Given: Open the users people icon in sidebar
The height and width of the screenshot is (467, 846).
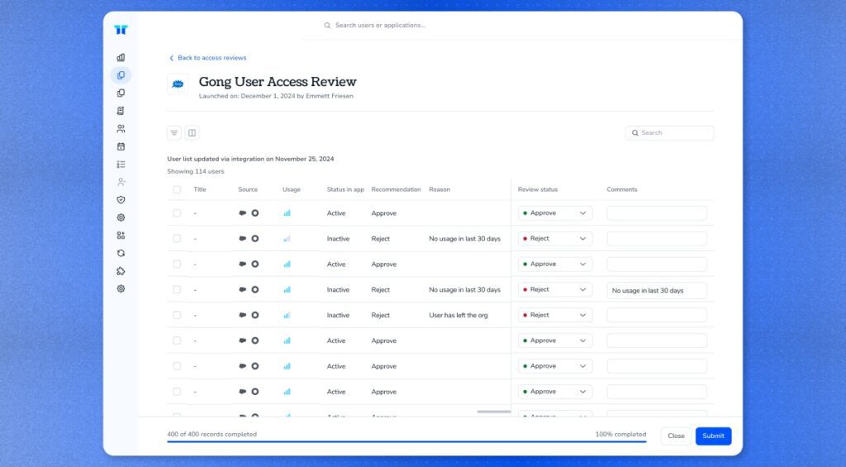Looking at the screenshot, I should (x=121, y=128).
